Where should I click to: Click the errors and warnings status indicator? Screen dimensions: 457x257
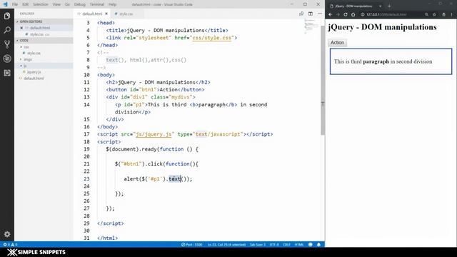click(10, 244)
